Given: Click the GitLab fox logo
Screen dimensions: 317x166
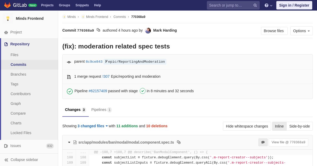Looking at the screenshot, I should [x=7, y=5].
